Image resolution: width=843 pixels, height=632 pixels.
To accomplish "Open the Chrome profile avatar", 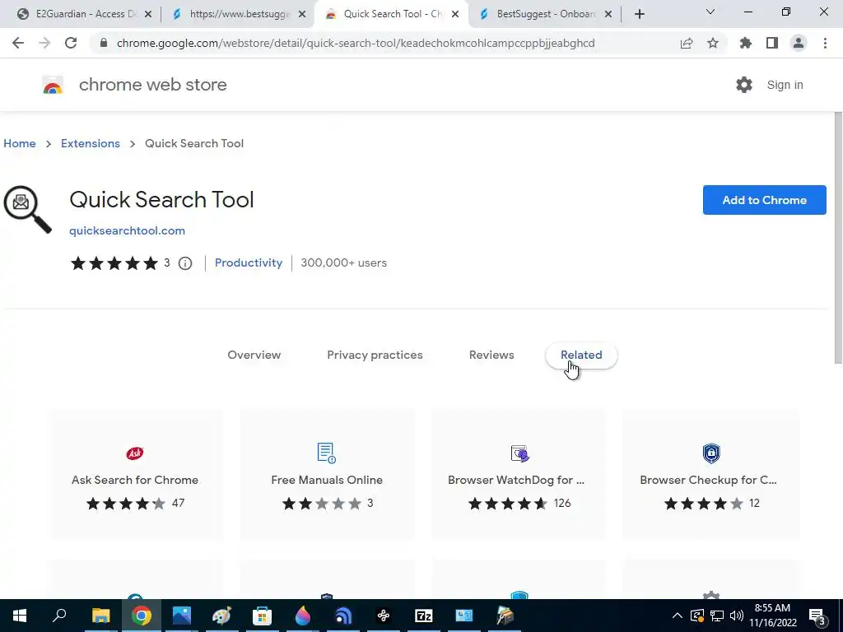I will [x=799, y=43].
